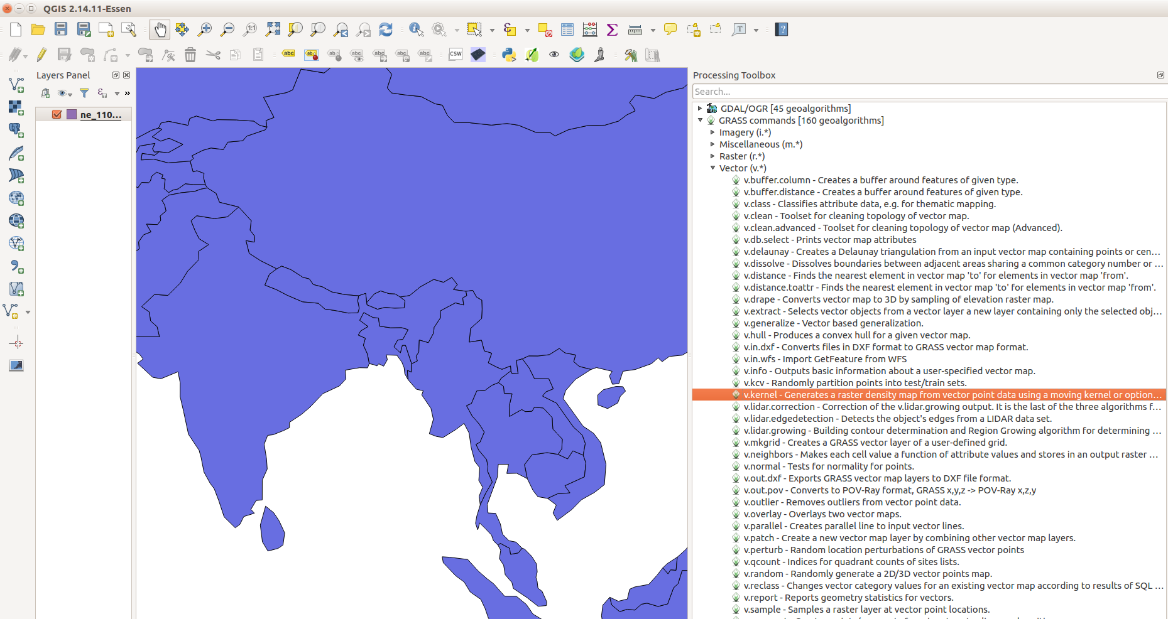The image size is (1168, 619).
Task: Click the Add PostGIS Layers elephant icon
Action: coord(16,130)
